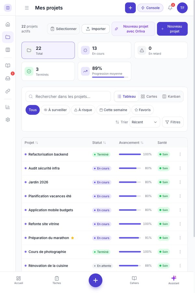195x293 pixels.
Task: Open row menu for Rénovation de la cuisine
Action: (x=180, y=266)
